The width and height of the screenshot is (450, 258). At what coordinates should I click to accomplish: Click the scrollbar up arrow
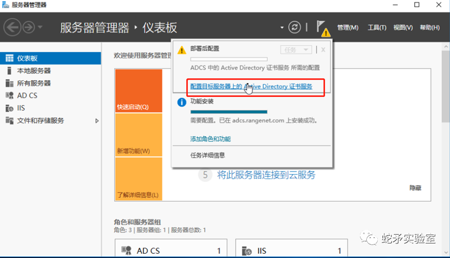point(446,46)
